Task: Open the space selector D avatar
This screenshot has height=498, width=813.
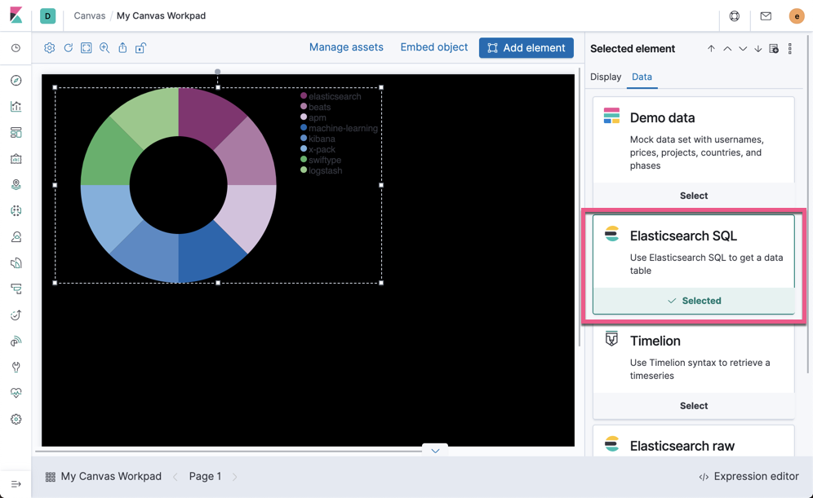Action: click(47, 16)
